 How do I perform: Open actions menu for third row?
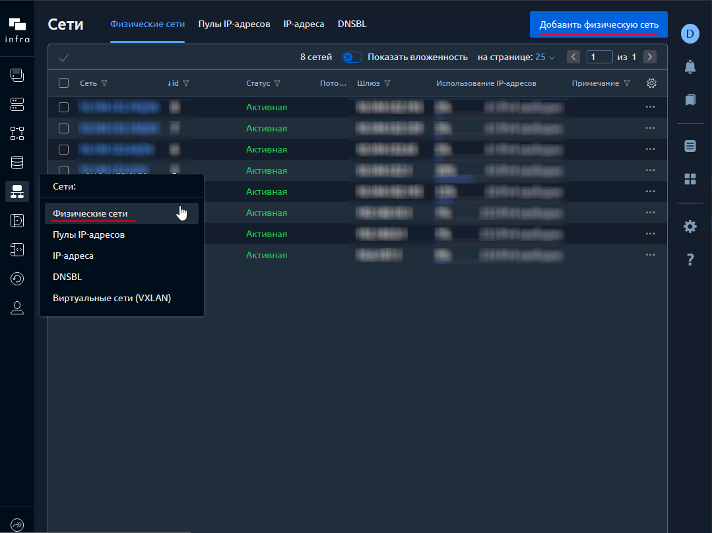tap(650, 149)
